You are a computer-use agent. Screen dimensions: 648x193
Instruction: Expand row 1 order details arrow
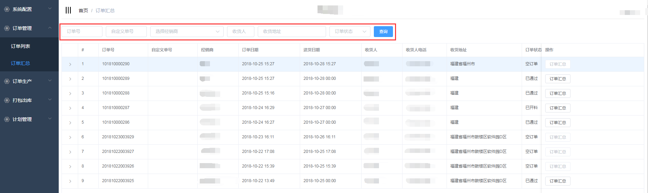(x=70, y=64)
